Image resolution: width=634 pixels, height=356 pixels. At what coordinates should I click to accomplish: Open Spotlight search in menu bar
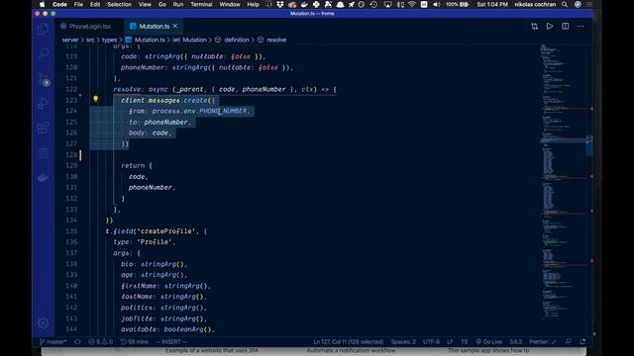[x=565, y=4]
